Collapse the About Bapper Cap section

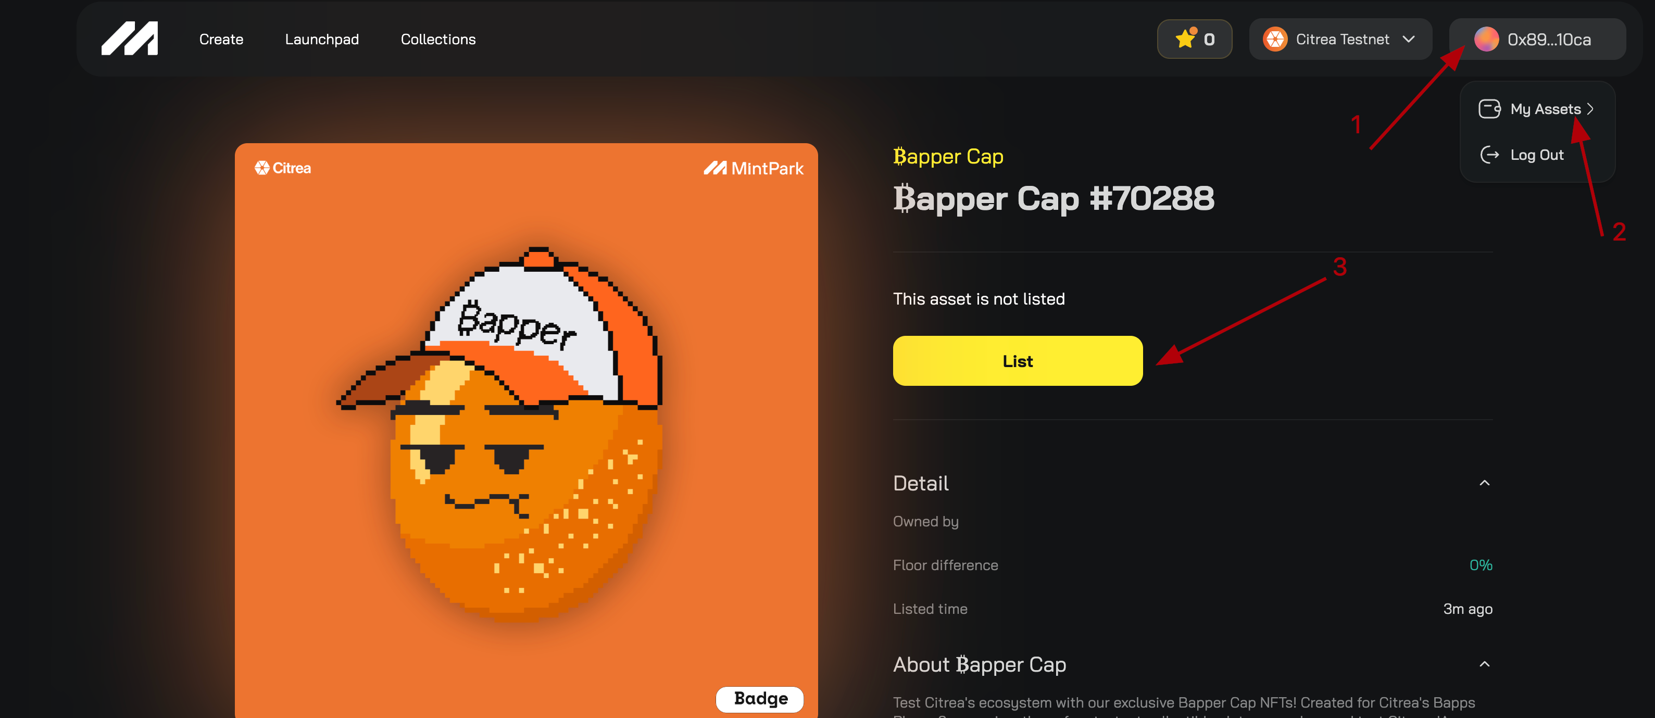1484,664
